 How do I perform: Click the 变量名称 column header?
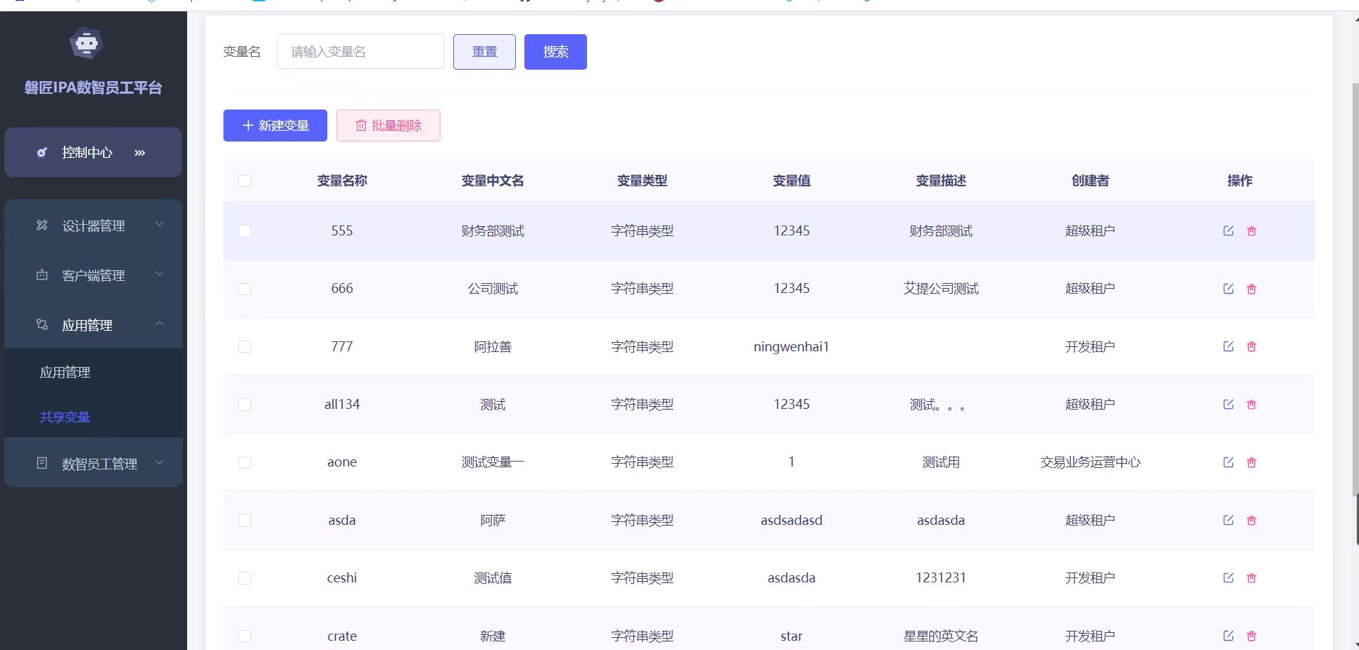[x=342, y=181]
